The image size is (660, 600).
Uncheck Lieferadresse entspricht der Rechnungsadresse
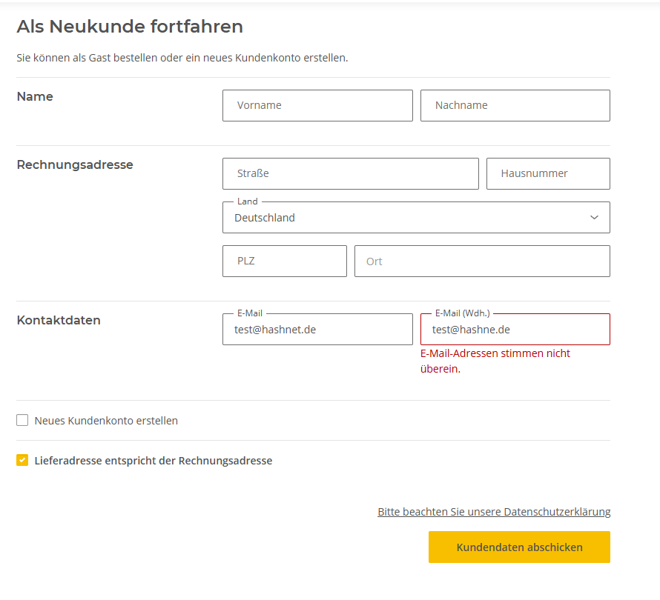coord(22,460)
